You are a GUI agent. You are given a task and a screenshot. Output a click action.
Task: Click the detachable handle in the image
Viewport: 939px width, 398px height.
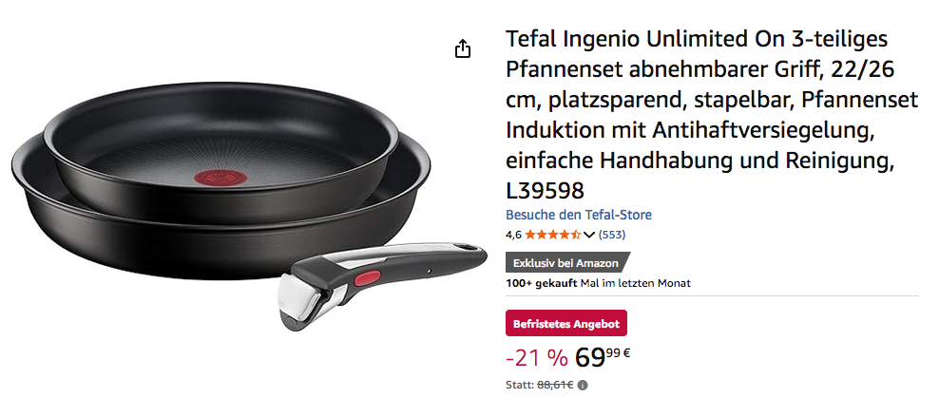[x=382, y=281]
